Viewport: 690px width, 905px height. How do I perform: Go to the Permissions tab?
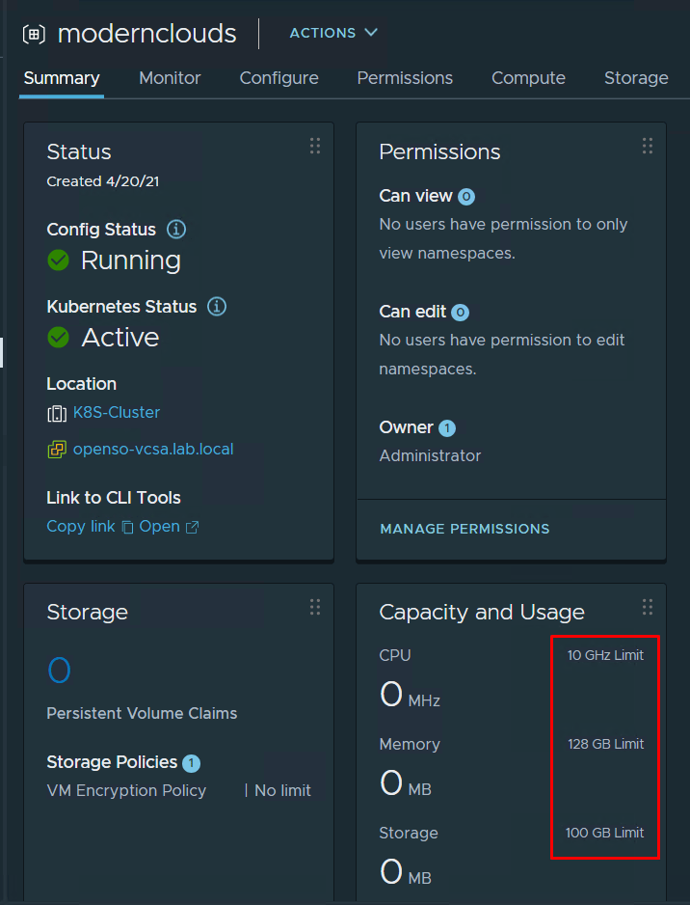[x=405, y=78]
